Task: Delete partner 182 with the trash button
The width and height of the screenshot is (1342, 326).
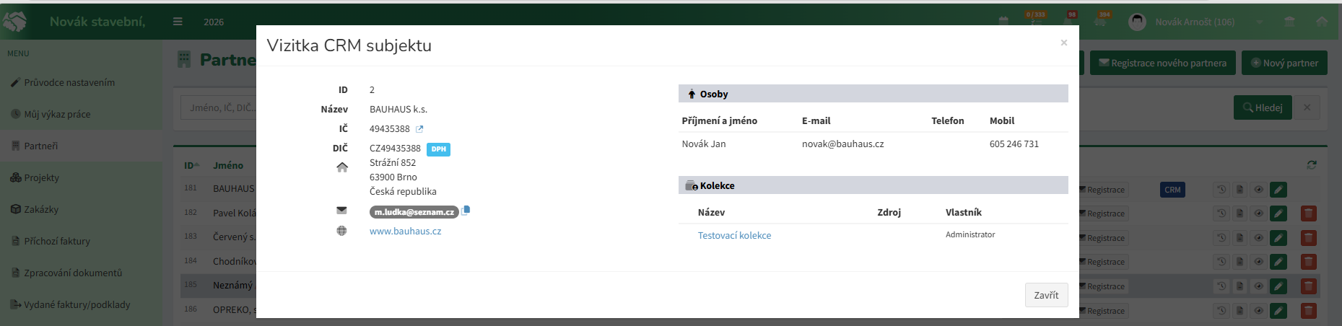Action: point(1308,213)
